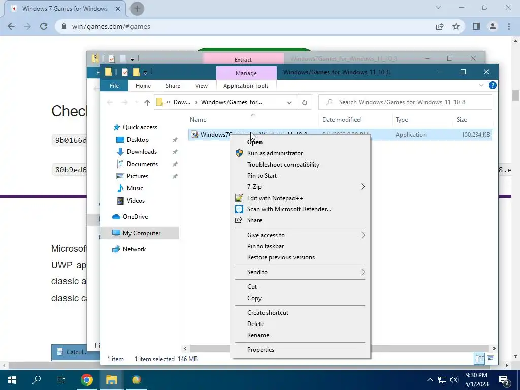Click Copy in the context menu
Viewport: 520px width, 390px height.
click(254, 298)
